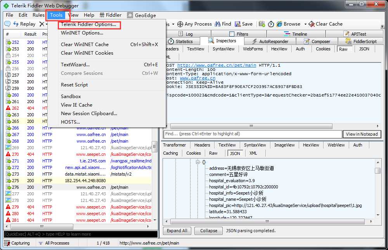Click the Remove X toolbar icon
This screenshot has height=250, width=388.
pyautogui.click(x=42, y=24)
